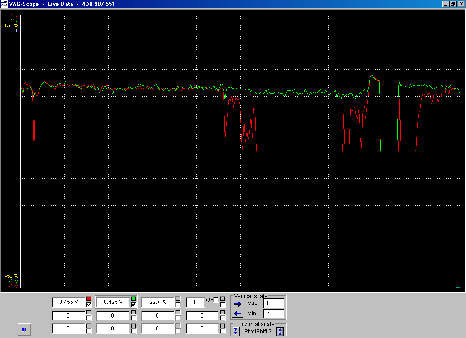The height and width of the screenshot is (338, 466).
Task: Click the red channel color swatch
Action: 89,298
